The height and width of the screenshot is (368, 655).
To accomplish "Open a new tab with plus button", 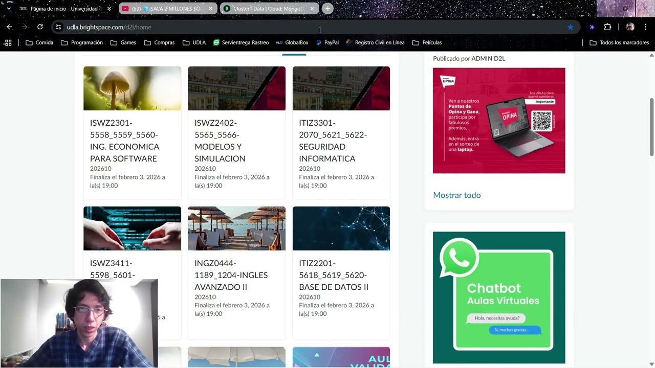I will 327,9.
